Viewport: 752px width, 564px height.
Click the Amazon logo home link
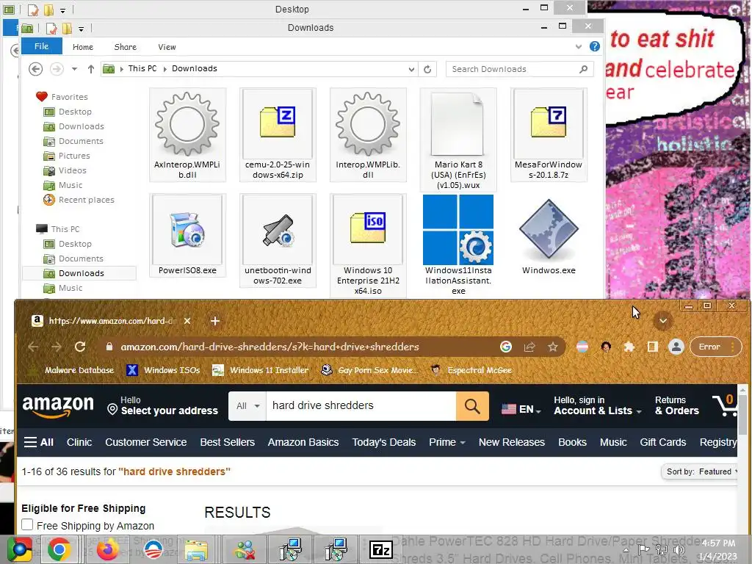click(57, 406)
